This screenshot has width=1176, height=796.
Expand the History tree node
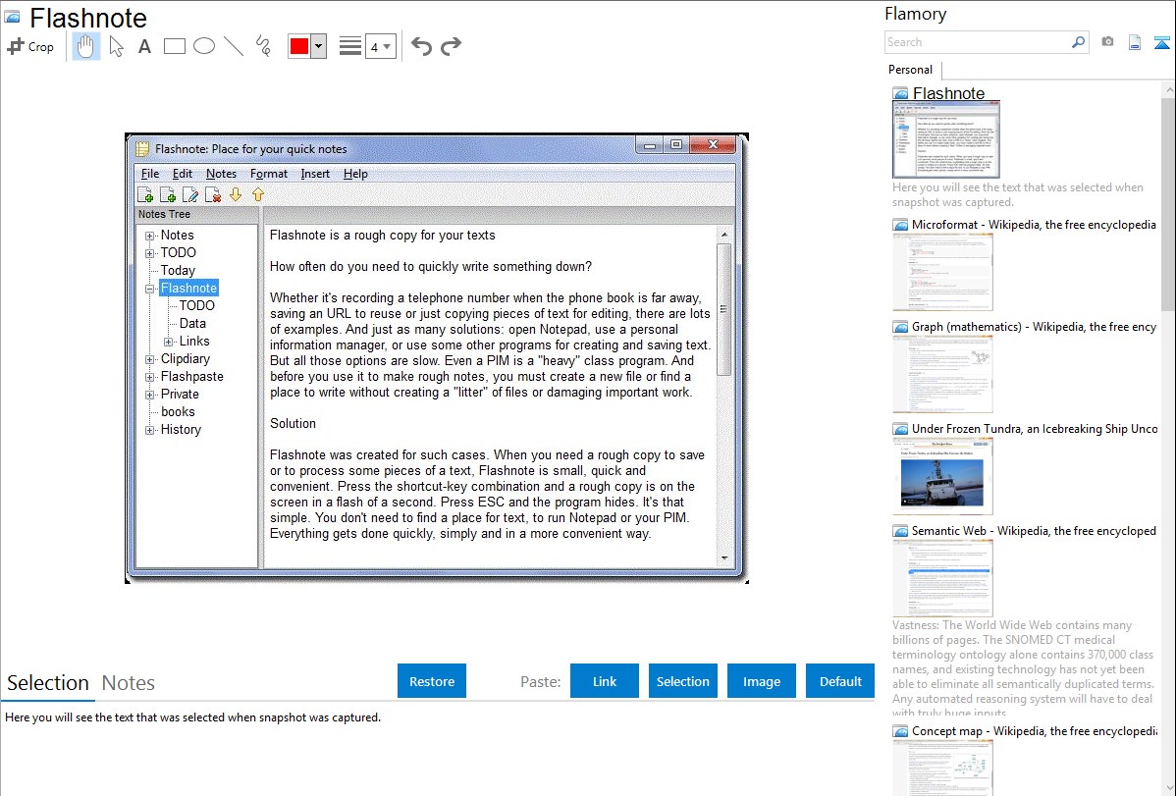pyautogui.click(x=149, y=430)
